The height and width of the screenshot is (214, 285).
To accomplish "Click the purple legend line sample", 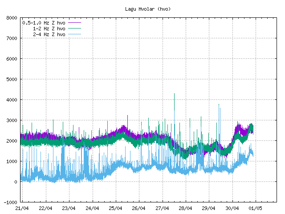I will pyautogui.click(x=74, y=23).
